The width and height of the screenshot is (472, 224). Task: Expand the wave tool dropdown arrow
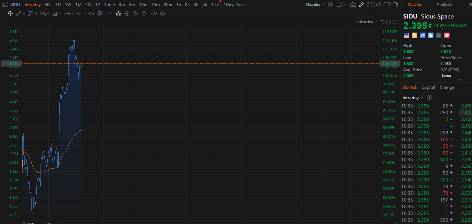pos(48,13)
